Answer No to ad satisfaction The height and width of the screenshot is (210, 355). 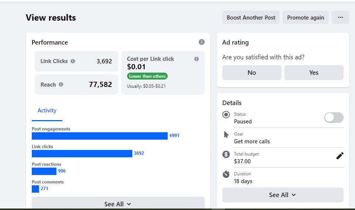click(x=252, y=73)
